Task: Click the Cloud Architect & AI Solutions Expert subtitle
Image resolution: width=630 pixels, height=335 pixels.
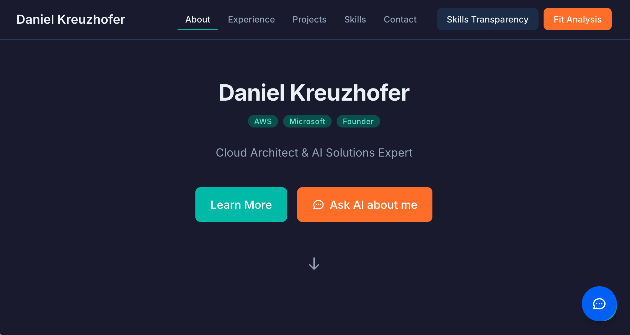Action: [314, 153]
